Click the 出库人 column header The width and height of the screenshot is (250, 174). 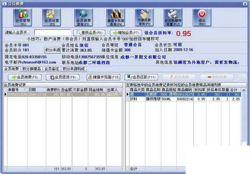coord(114,90)
